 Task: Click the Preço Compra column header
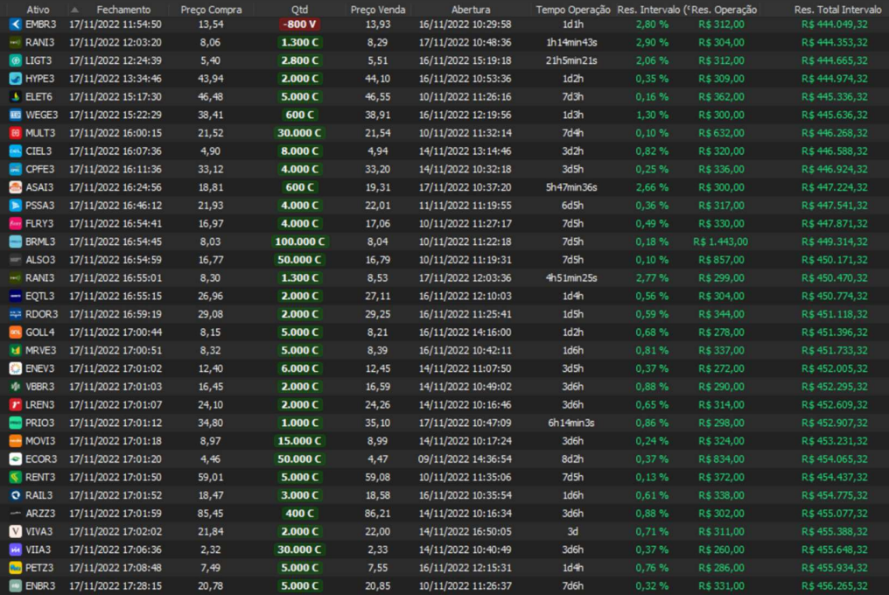tap(211, 9)
